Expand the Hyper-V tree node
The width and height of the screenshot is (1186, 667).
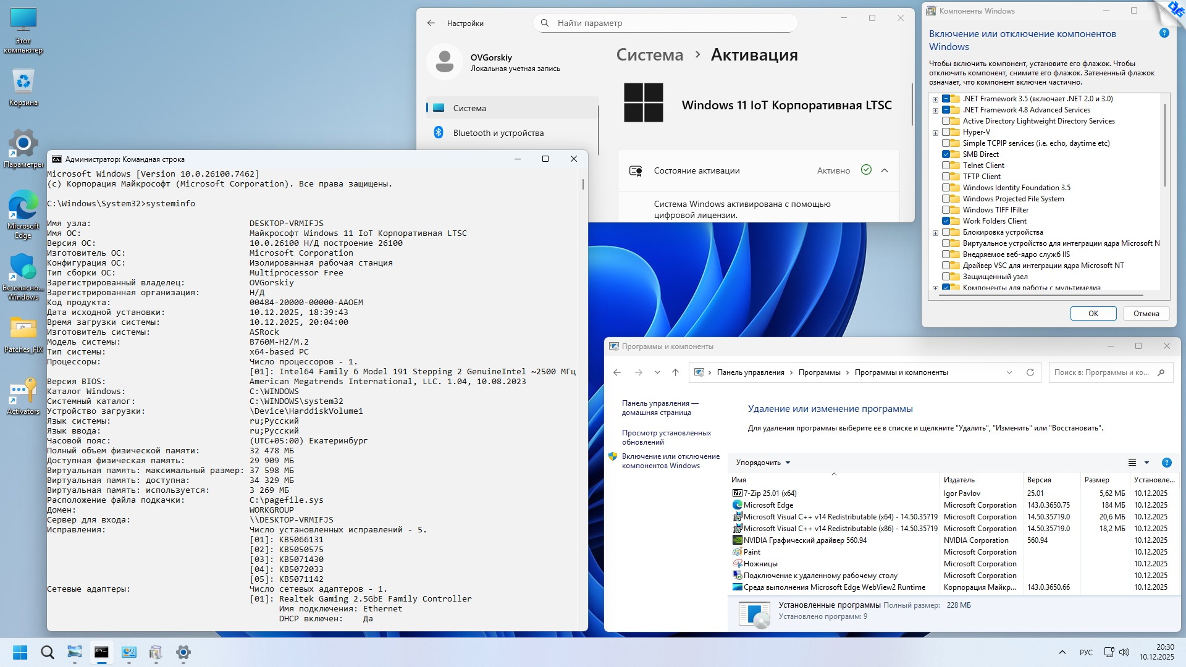point(935,133)
